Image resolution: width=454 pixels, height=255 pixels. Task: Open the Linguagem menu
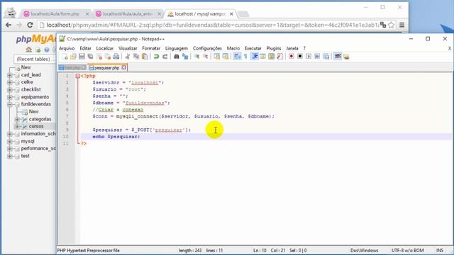177,48
